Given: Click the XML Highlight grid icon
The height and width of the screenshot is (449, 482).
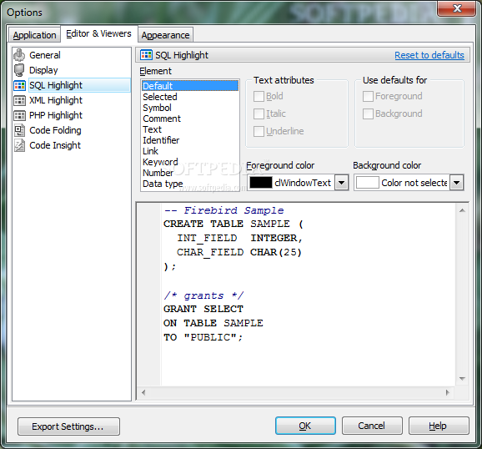Looking at the screenshot, I should pos(19,100).
